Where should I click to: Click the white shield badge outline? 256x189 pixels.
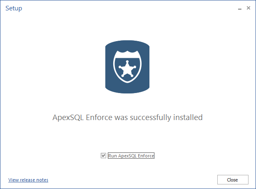[x=127, y=66]
